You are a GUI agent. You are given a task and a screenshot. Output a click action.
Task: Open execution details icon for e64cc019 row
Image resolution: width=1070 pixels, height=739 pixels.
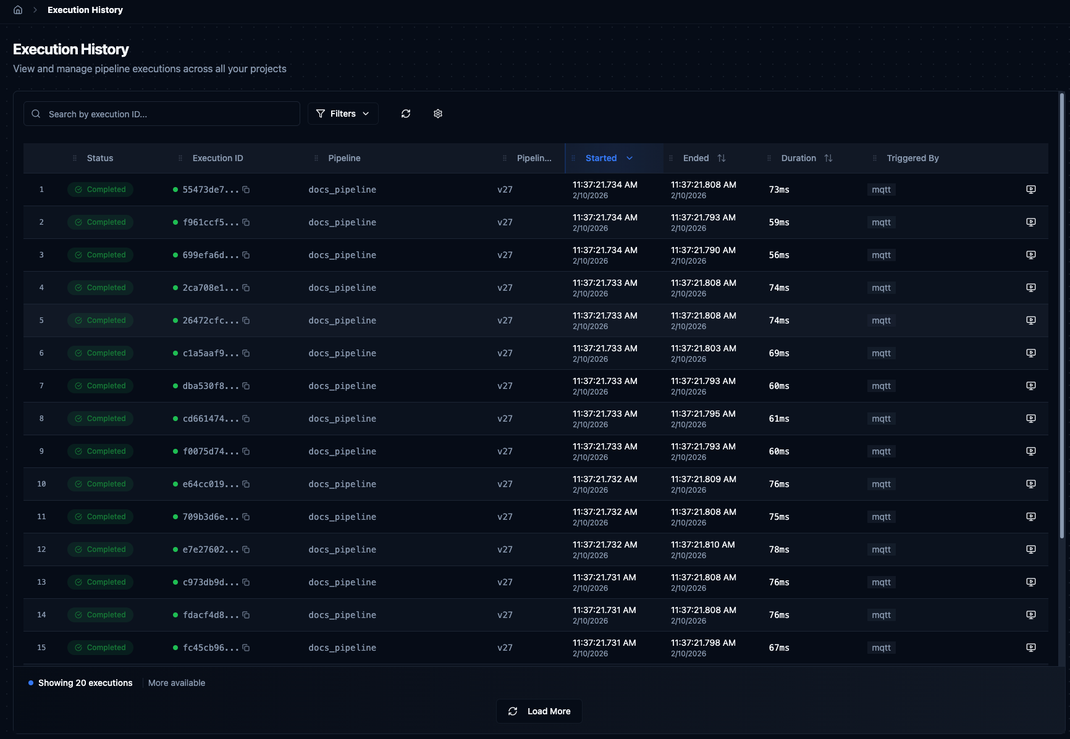(1030, 484)
